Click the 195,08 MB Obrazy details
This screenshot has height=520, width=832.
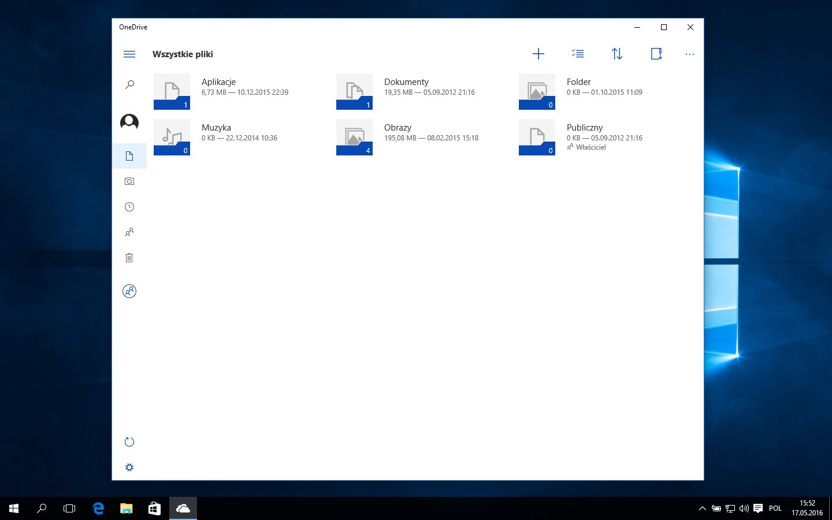click(x=431, y=138)
